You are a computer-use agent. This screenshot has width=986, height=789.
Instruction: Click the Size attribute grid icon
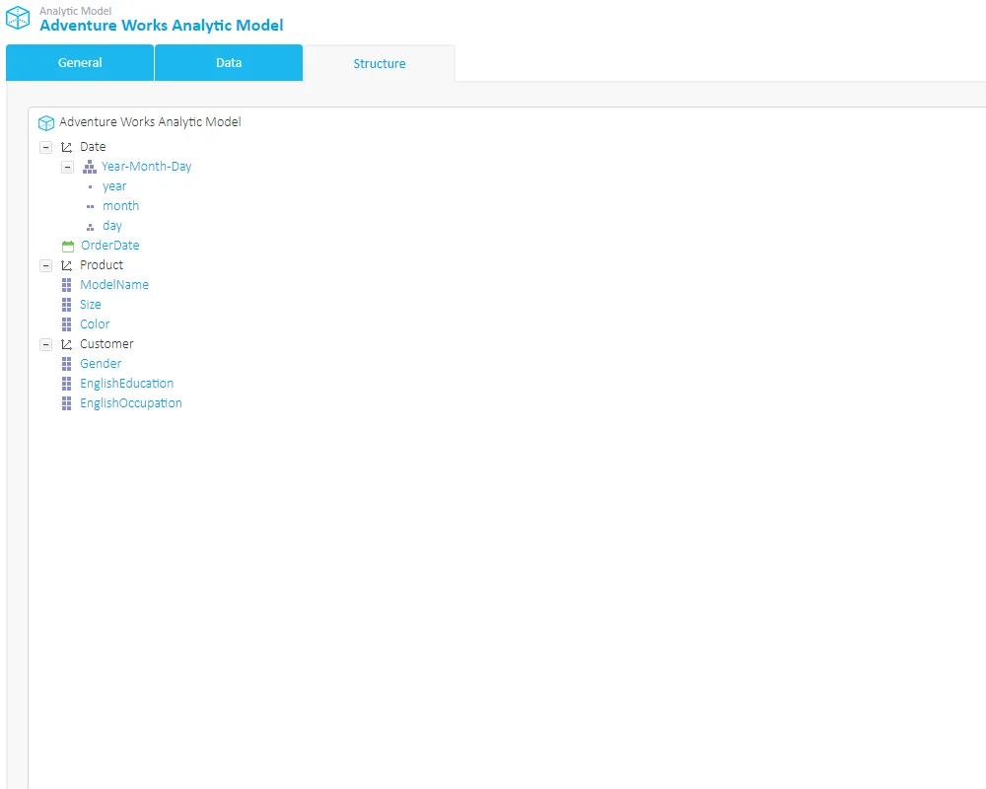point(67,305)
